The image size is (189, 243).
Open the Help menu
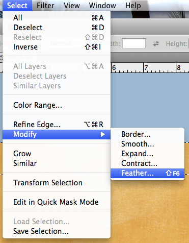point(133,6)
